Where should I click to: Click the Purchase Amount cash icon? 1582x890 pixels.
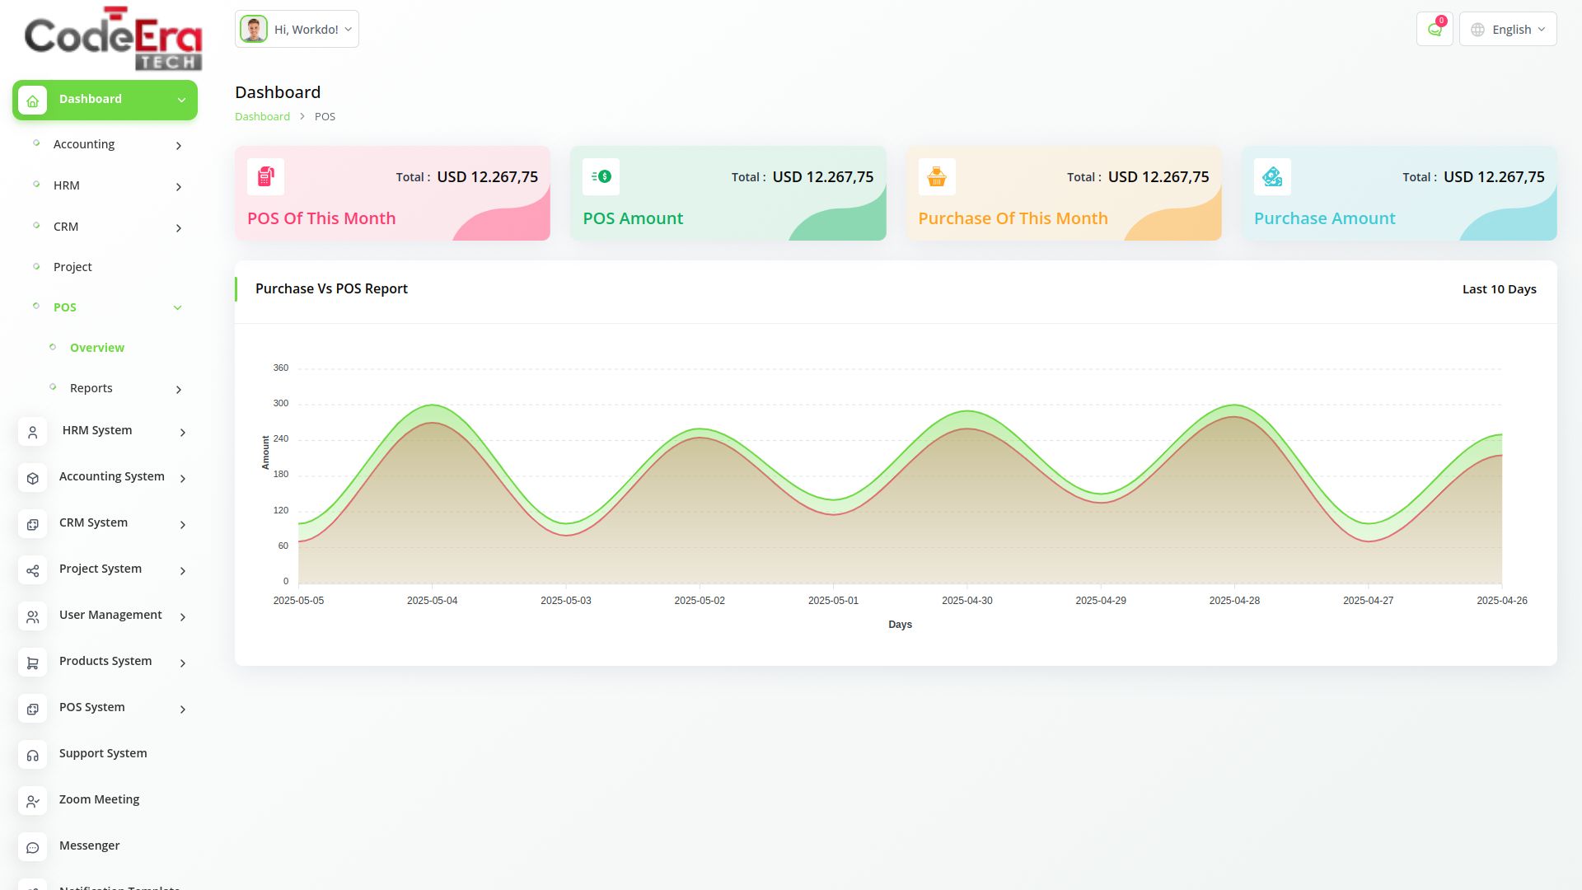(x=1271, y=176)
